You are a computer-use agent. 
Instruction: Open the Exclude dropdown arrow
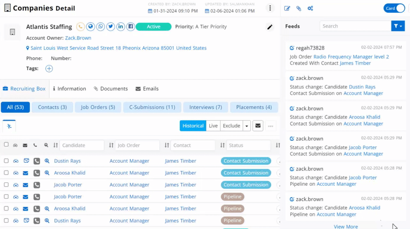pyautogui.click(x=247, y=126)
